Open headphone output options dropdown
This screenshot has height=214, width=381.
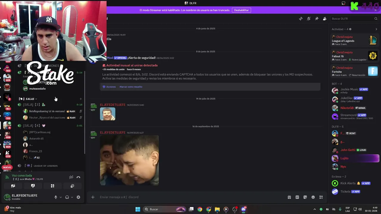pyautogui.click(x=72, y=197)
